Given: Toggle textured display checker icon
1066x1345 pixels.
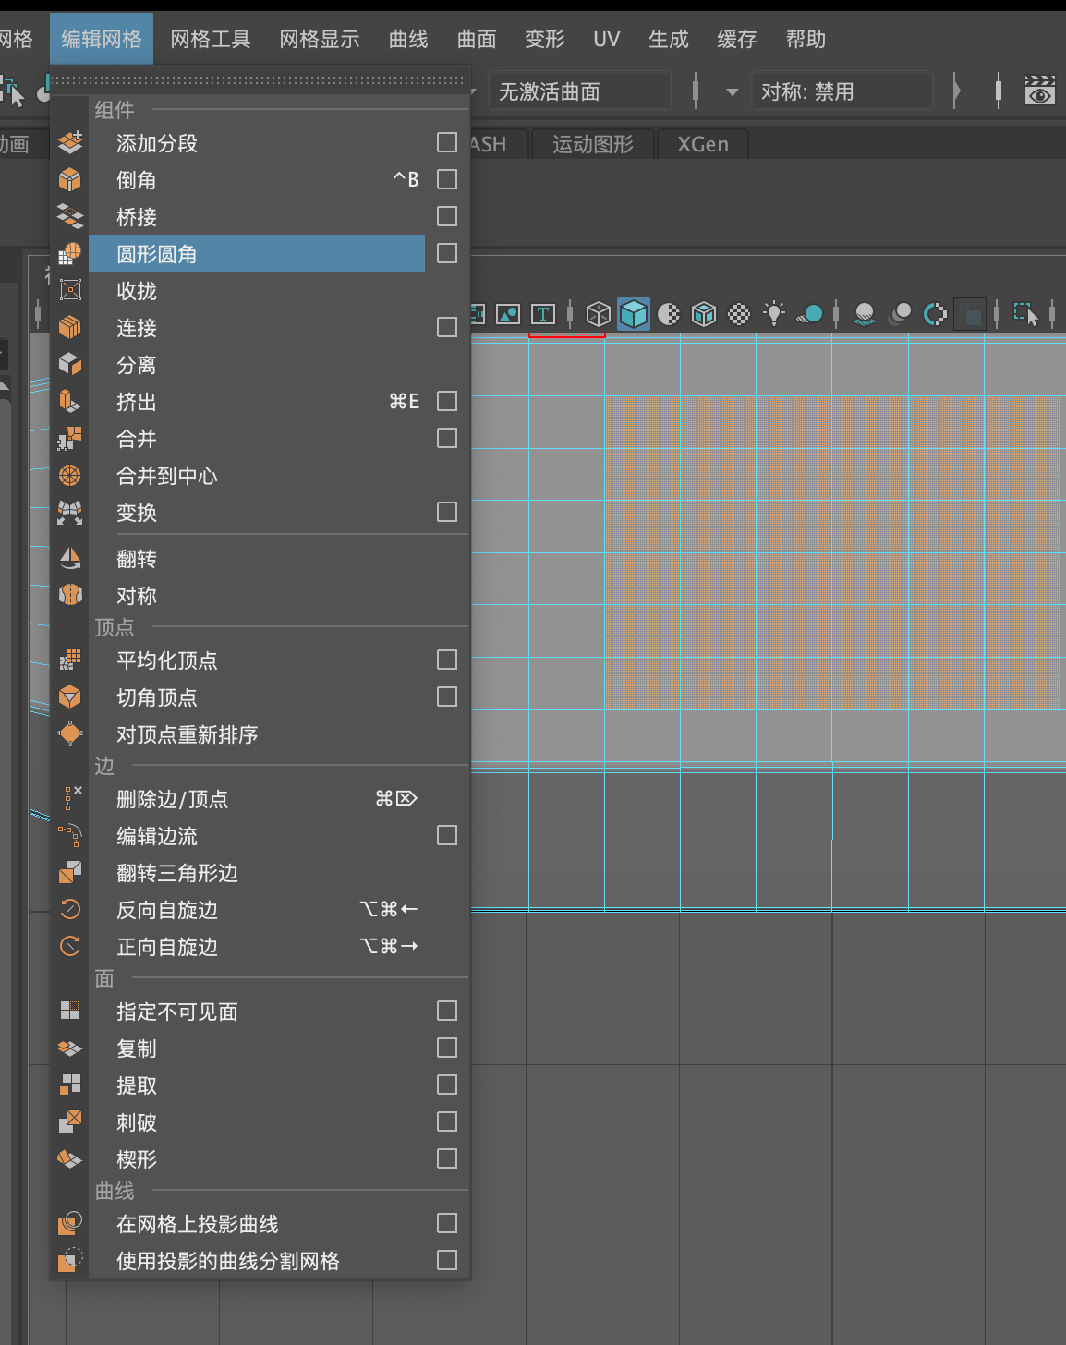Looking at the screenshot, I should [x=739, y=314].
